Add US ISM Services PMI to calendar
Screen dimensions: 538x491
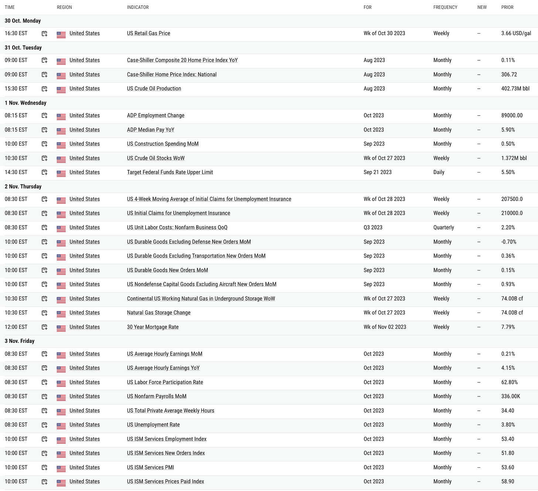point(44,467)
